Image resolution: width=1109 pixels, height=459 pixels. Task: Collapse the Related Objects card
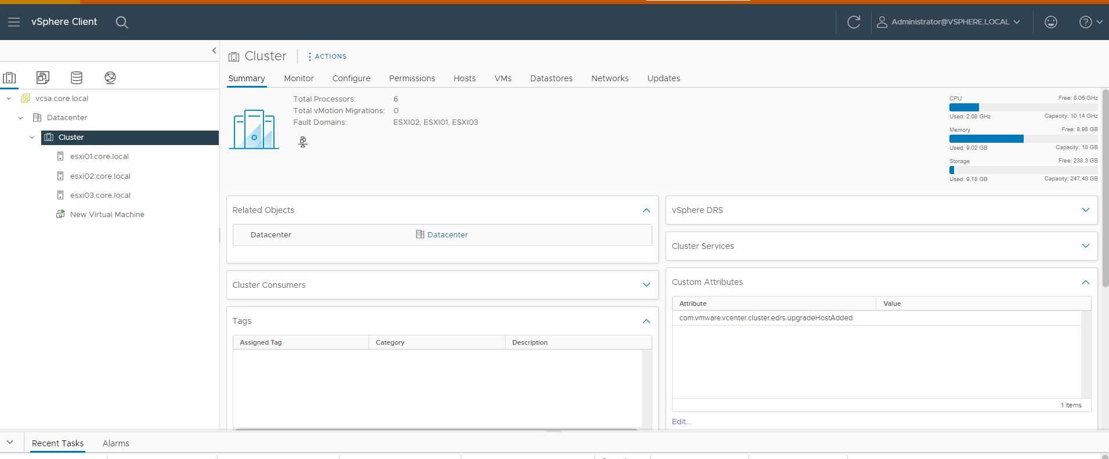click(646, 210)
